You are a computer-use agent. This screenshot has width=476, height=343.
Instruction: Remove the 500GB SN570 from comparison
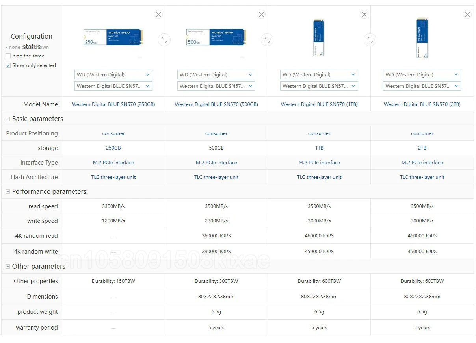click(261, 15)
